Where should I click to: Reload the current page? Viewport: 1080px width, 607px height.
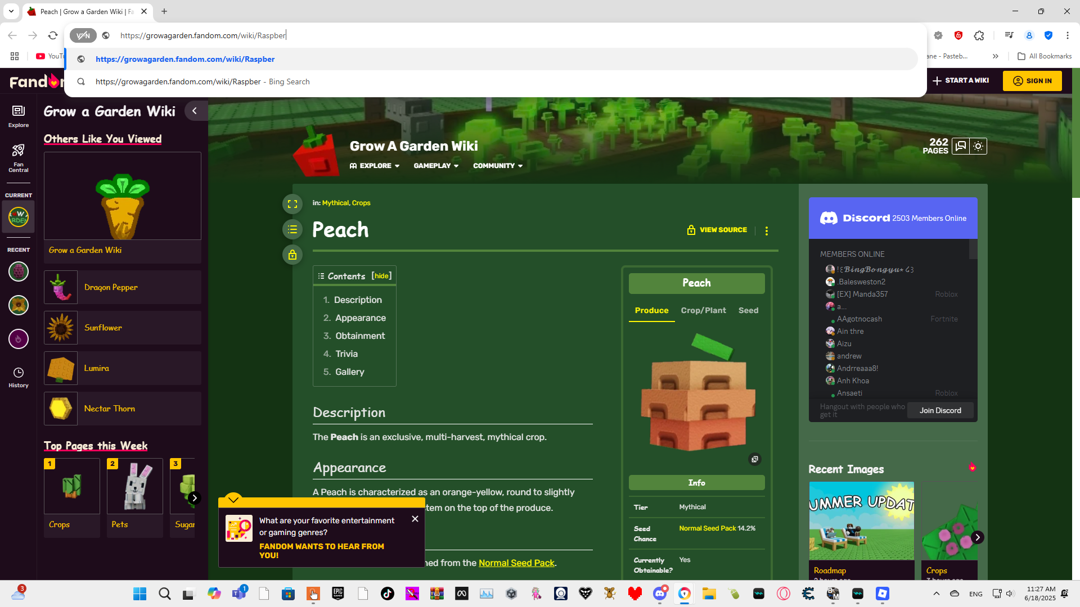[x=53, y=35]
